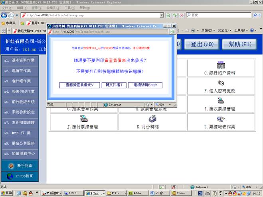Open C. 銀行帳戶資料 bank icon
This screenshot has height=197, width=263.
[220, 65]
